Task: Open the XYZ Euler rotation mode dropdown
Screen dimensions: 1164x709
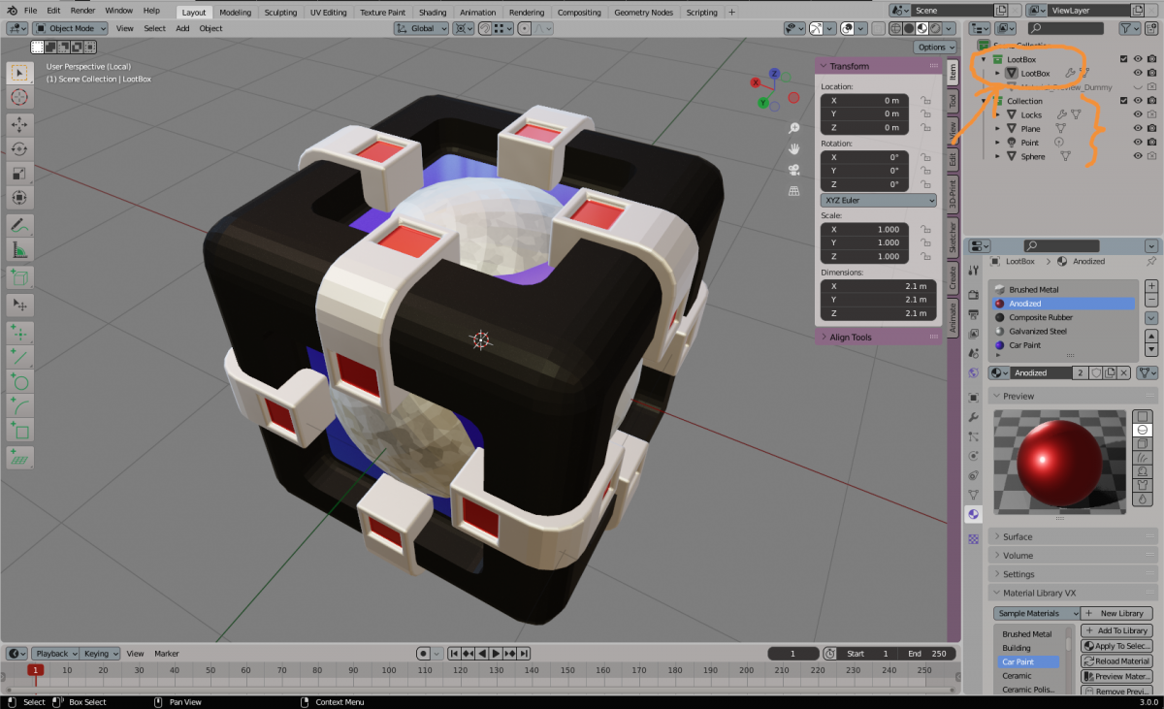Action: pyautogui.click(x=878, y=200)
